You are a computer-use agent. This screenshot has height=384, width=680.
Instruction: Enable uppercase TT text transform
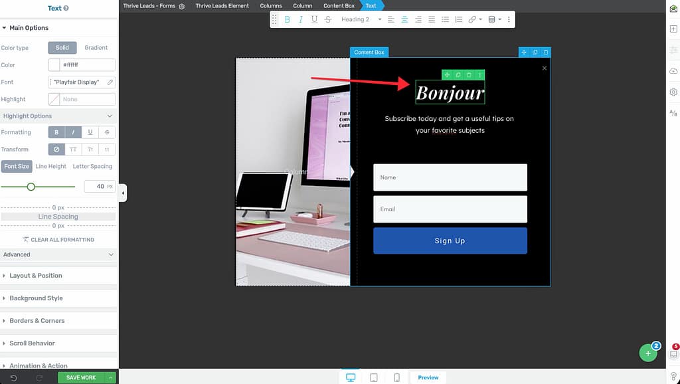[x=73, y=149]
